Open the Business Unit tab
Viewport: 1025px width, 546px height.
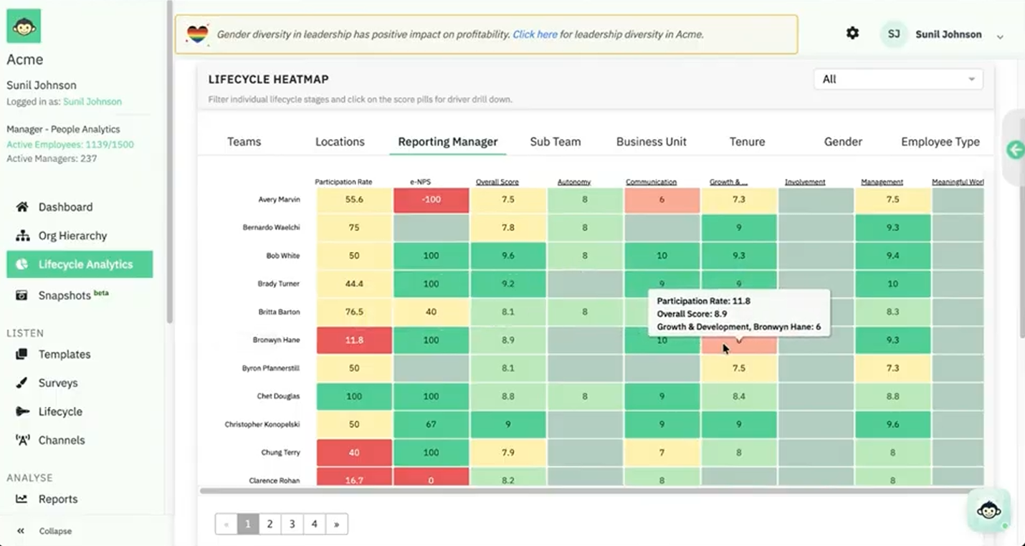[652, 142]
